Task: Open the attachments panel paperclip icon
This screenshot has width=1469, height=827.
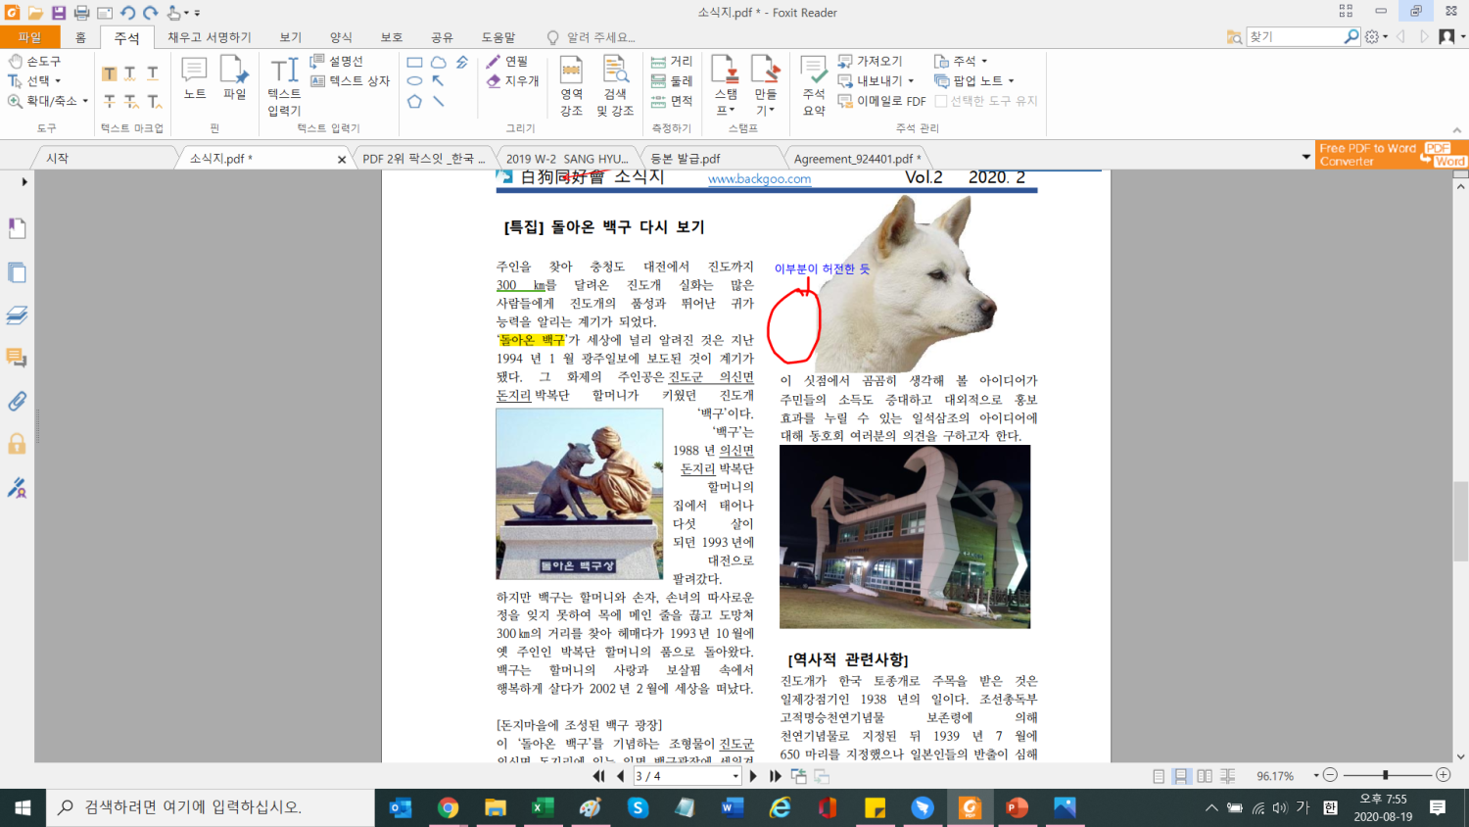Action: point(17,401)
